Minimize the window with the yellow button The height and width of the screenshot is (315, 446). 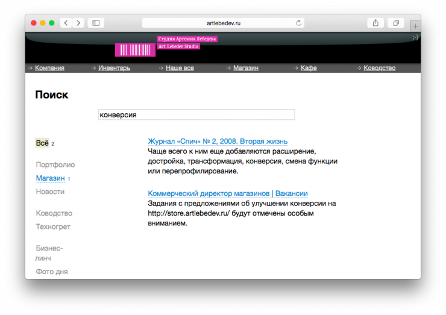(43, 23)
